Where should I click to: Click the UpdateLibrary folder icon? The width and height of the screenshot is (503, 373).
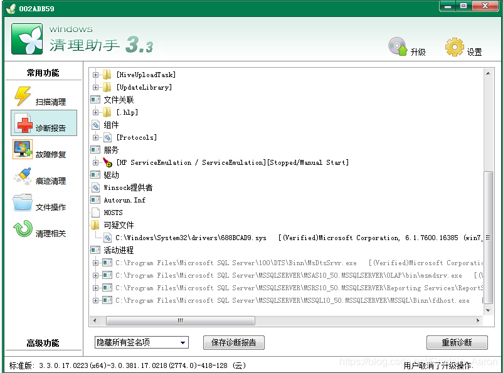(x=107, y=87)
